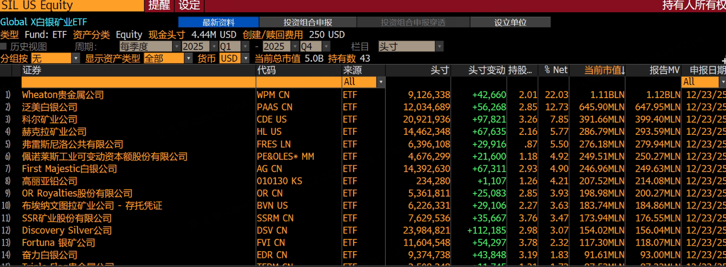
Task: Select the 奋力白银公司 row
Action: point(363,255)
